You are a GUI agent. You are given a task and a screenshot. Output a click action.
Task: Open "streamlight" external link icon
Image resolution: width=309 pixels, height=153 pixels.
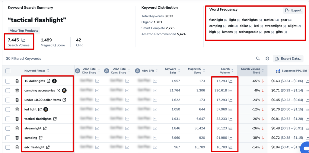pos(45,128)
